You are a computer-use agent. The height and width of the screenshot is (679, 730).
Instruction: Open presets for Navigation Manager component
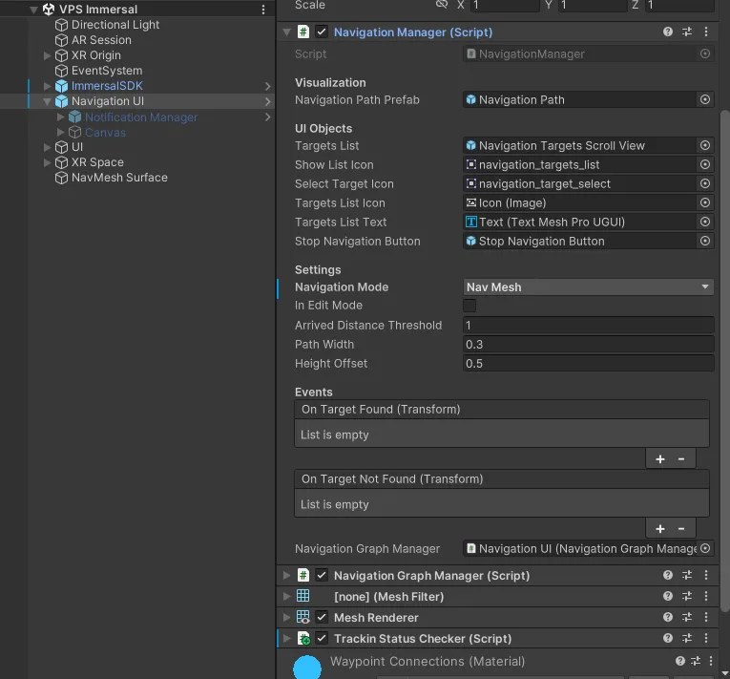click(687, 32)
